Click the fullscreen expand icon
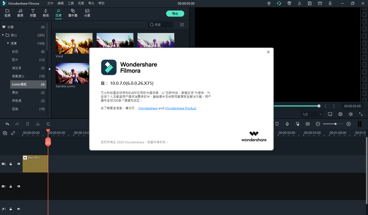 (x=361, y=114)
